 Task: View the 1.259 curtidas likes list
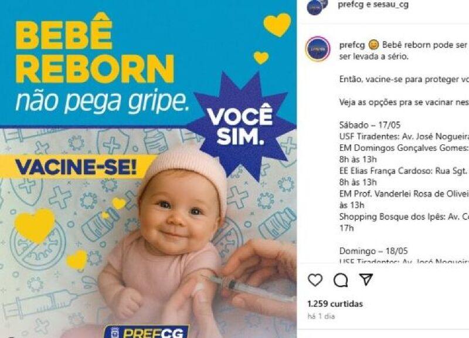[335, 304]
